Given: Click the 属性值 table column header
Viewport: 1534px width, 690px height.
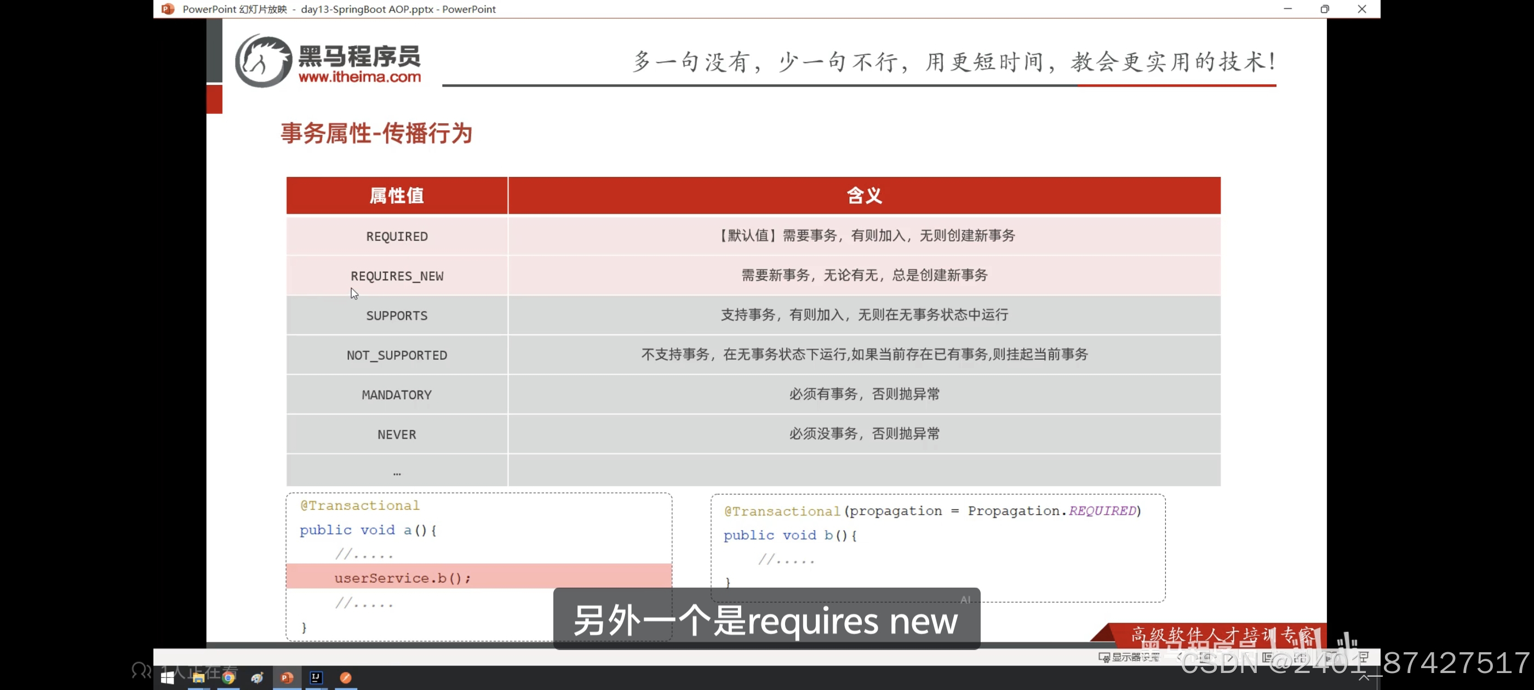Looking at the screenshot, I should (397, 196).
